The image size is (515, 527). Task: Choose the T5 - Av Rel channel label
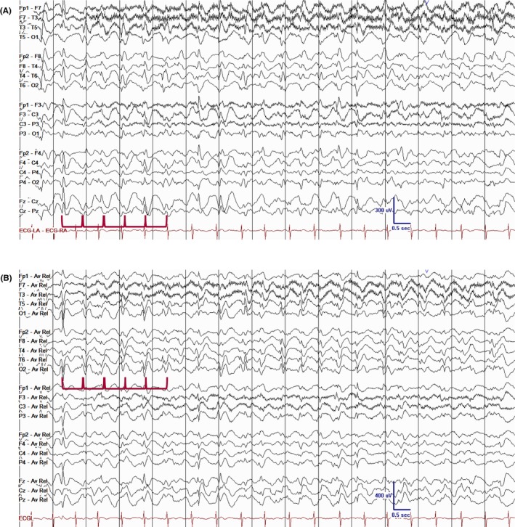tap(33, 304)
